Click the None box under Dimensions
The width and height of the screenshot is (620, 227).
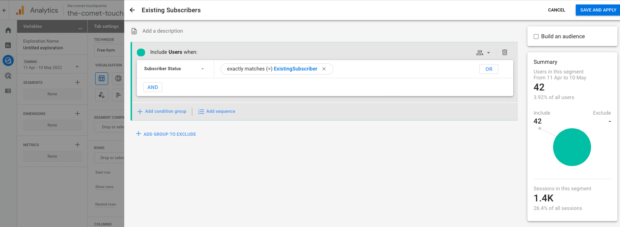(x=52, y=125)
